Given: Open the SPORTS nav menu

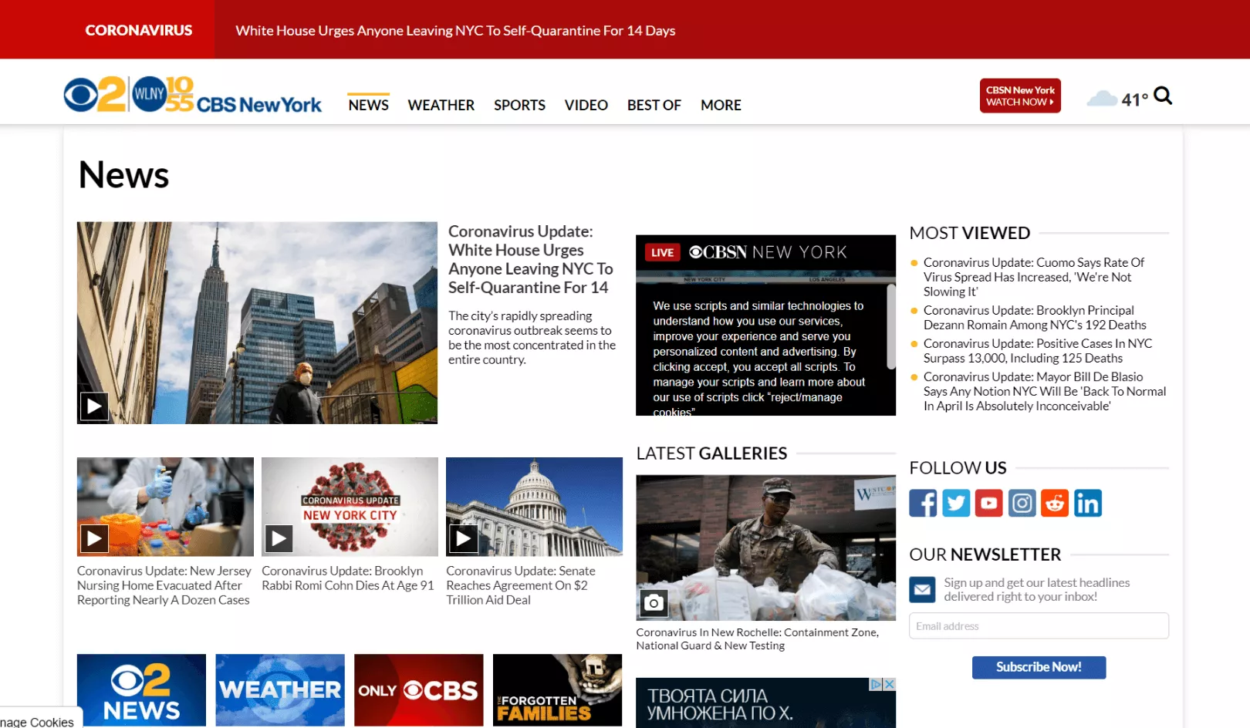Looking at the screenshot, I should 519,105.
